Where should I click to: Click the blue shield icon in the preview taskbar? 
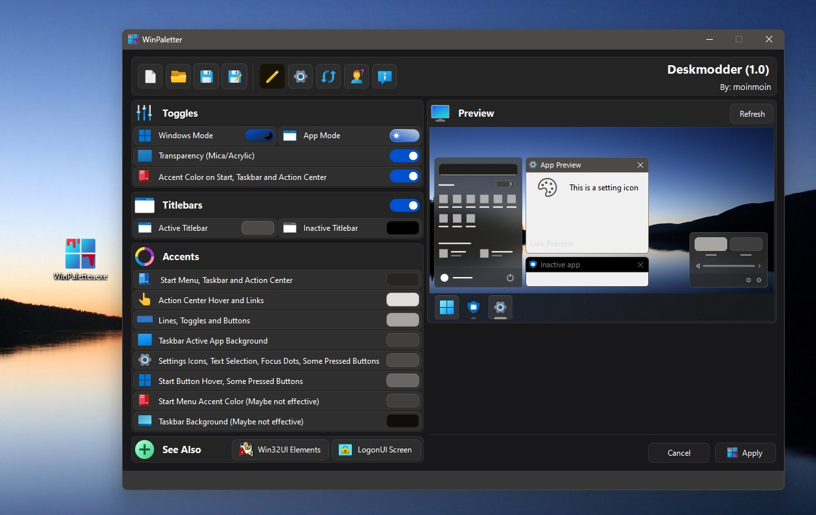pyautogui.click(x=474, y=308)
